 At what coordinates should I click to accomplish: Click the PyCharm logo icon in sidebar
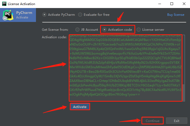tap(8, 15)
